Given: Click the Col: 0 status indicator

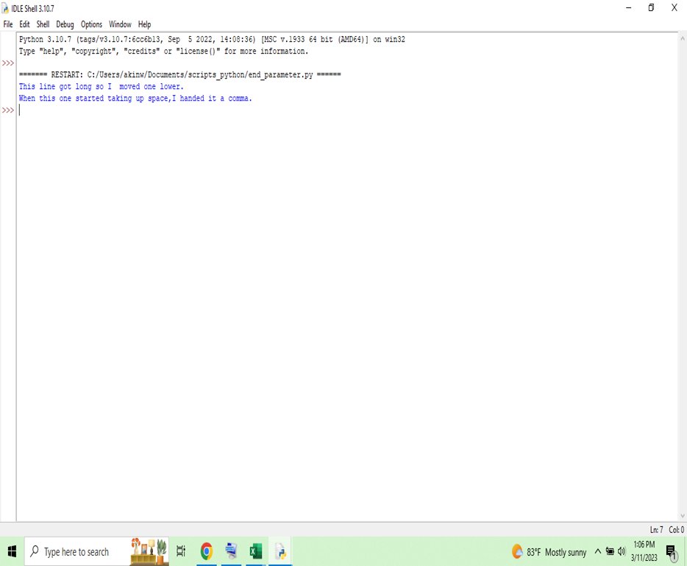Looking at the screenshot, I should 676,530.
